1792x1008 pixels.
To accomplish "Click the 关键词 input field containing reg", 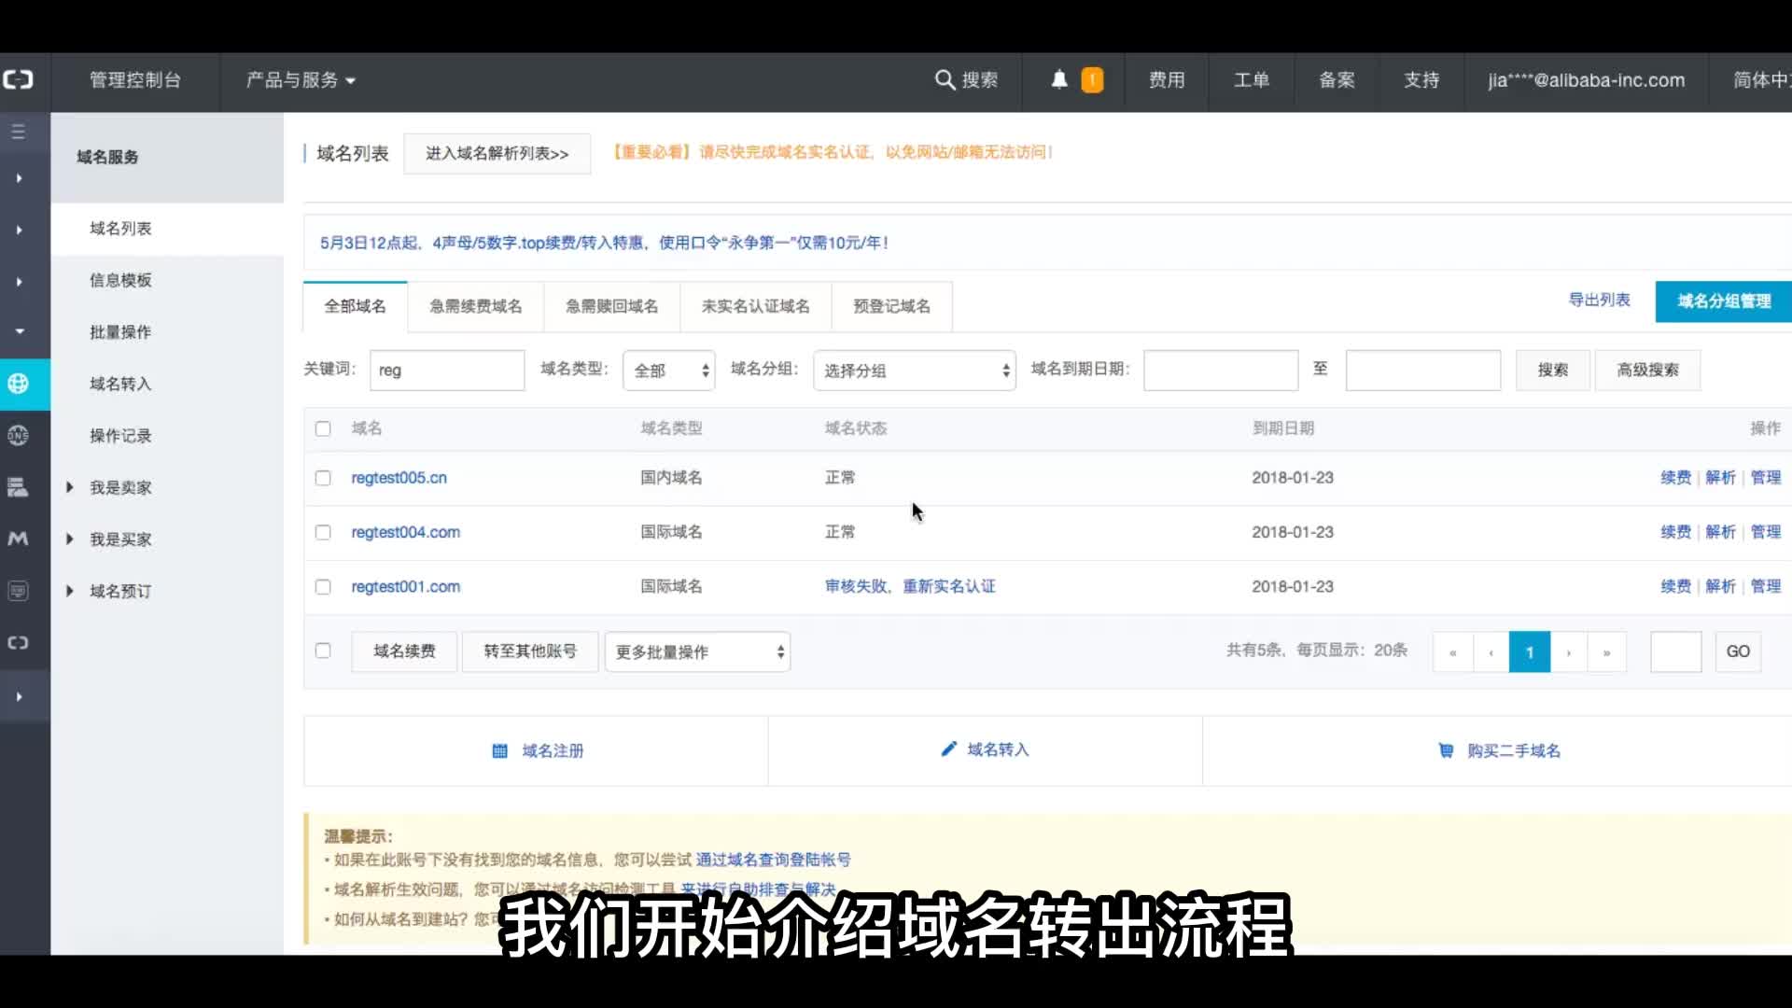I will point(447,371).
